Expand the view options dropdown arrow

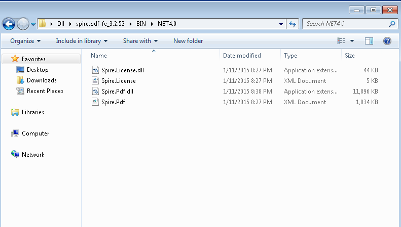coord(352,41)
